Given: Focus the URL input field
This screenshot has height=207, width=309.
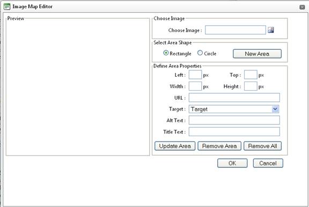Looking at the screenshot, I should 234,98.
